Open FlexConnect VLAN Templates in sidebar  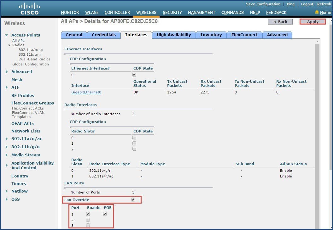pos(28,115)
